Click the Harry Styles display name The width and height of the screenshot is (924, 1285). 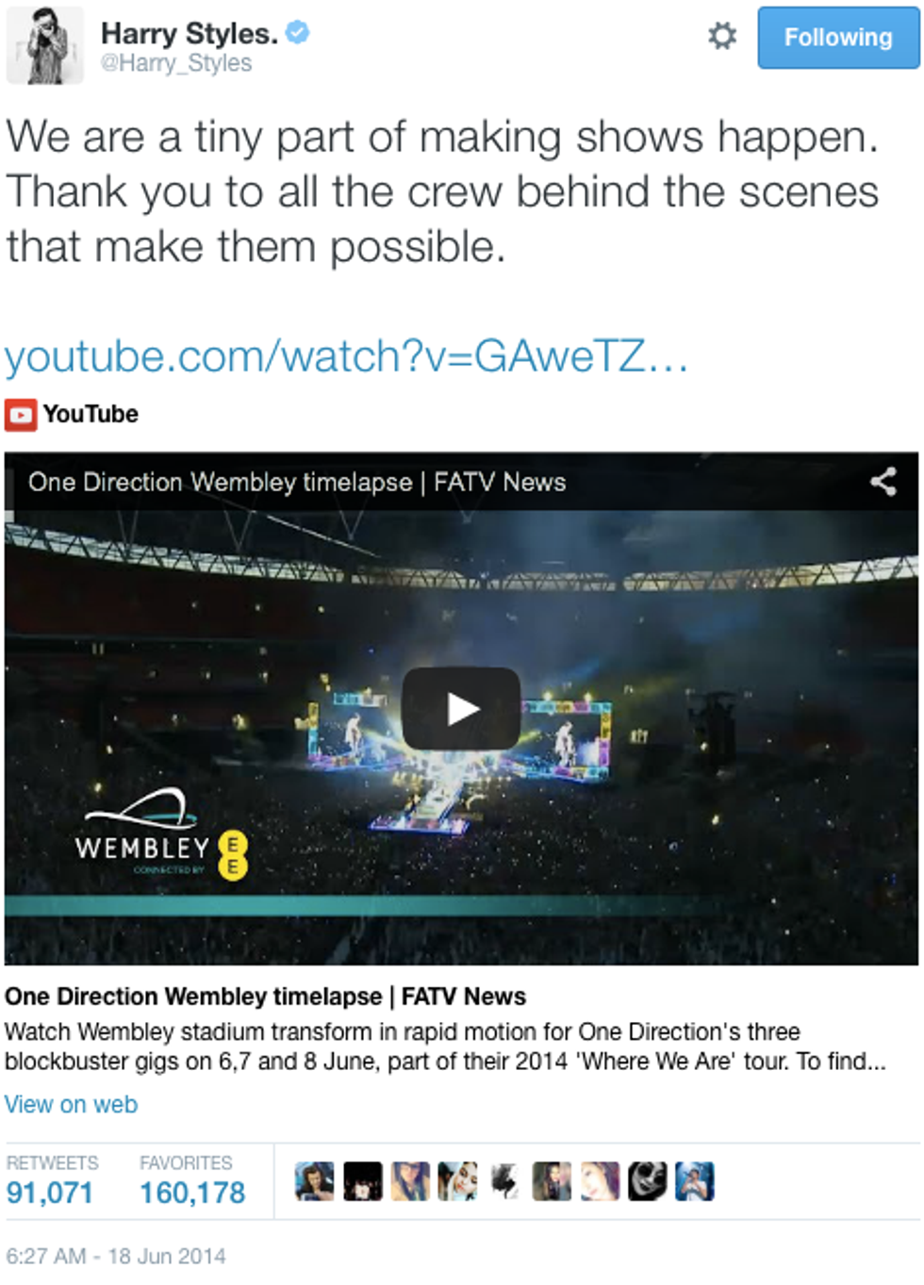coord(190,33)
